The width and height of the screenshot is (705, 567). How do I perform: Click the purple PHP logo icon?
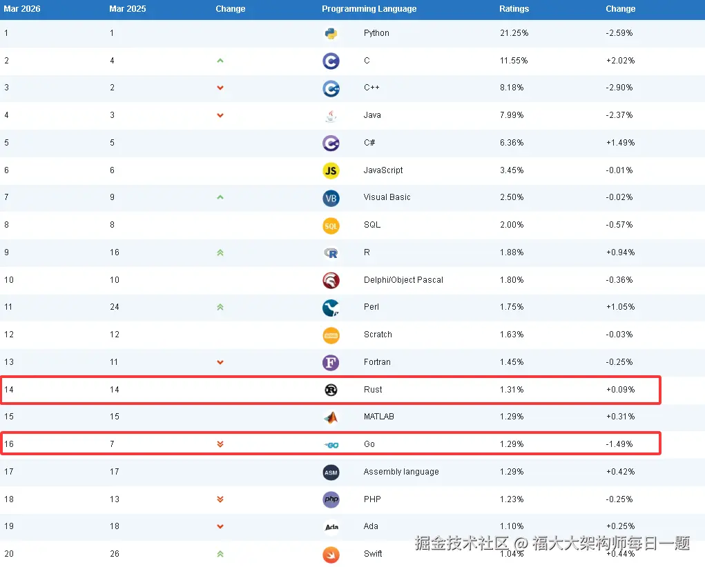click(331, 499)
